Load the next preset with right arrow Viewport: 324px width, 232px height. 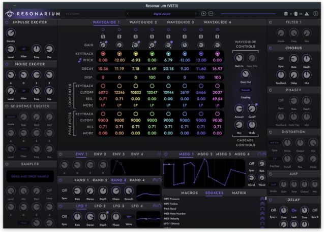tap(195, 14)
